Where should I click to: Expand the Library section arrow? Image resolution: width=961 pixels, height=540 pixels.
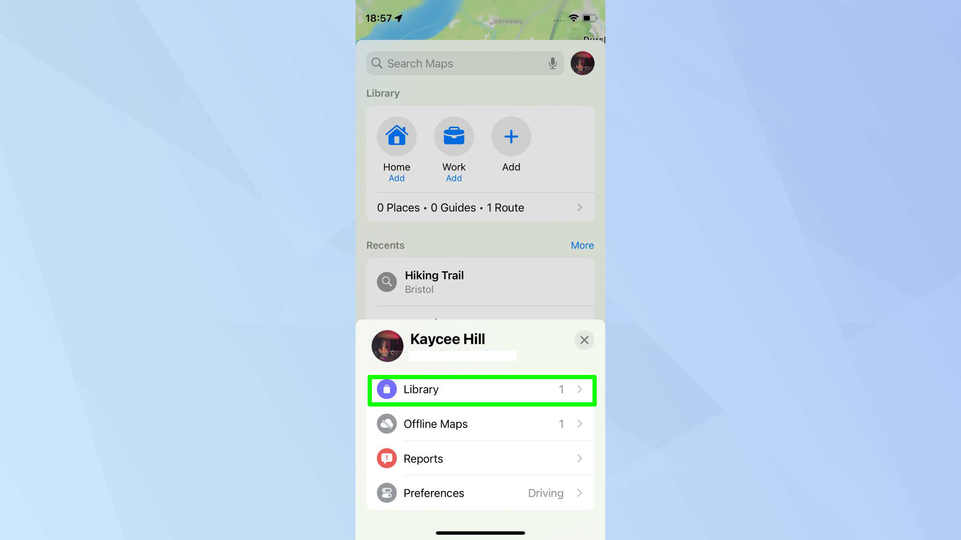(579, 389)
